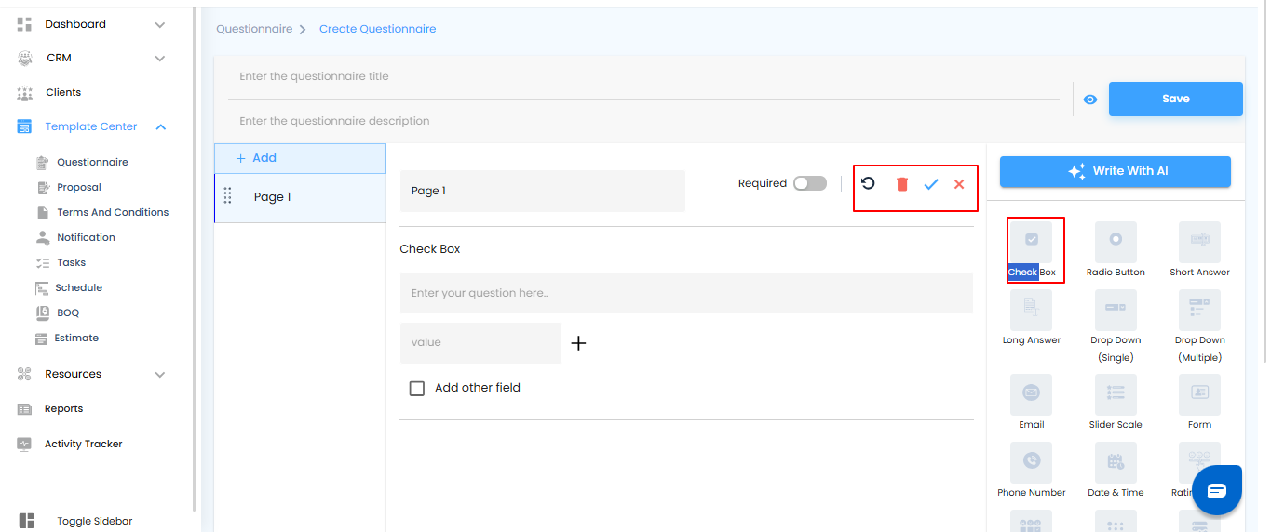The width and height of the screenshot is (1271, 532).
Task: Click the red trash delete icon
Action: tap(901, 184)
